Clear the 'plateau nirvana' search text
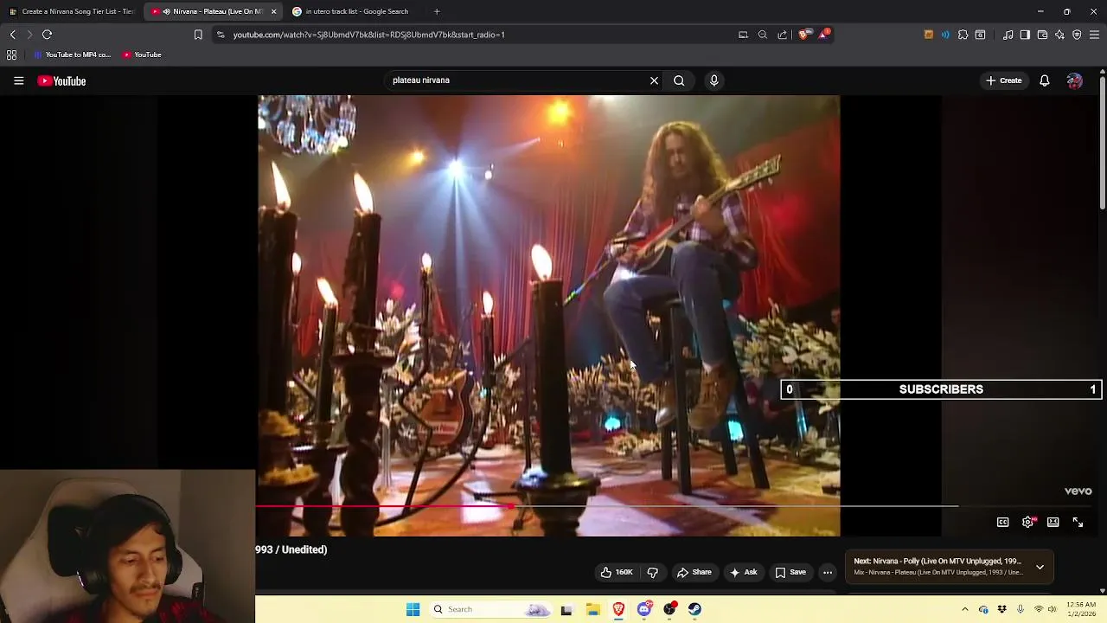 pos(654,80)
